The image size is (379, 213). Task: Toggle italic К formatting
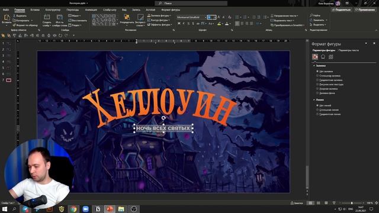tap(184, 24)
